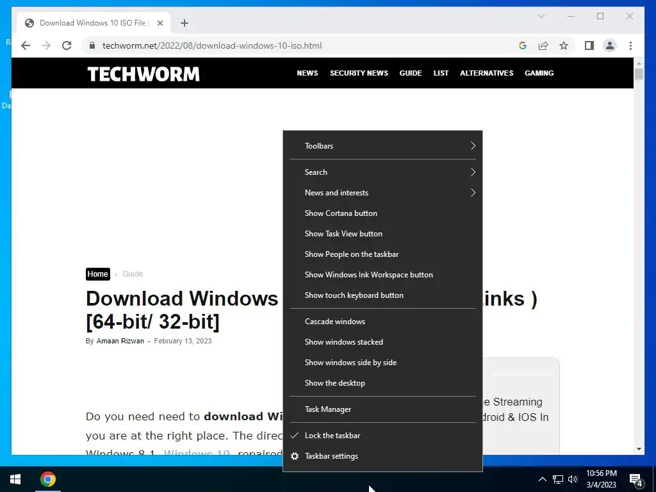
Task: Click the gear icon beside Taskbar settings
Action: click(295, 456)
